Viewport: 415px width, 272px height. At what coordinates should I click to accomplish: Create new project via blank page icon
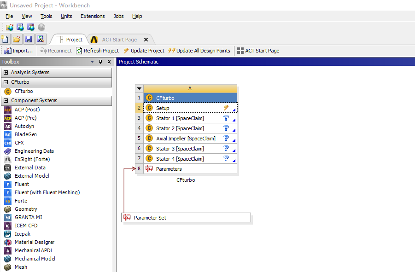5,39
